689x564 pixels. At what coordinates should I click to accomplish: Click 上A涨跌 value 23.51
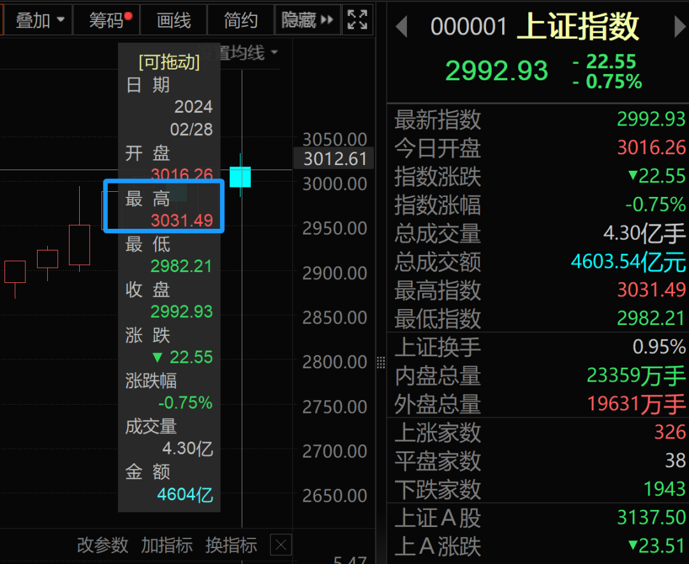pos(657,546)
